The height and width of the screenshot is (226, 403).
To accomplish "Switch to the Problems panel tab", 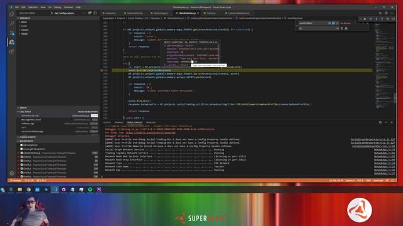I will (x=150, y=122).
